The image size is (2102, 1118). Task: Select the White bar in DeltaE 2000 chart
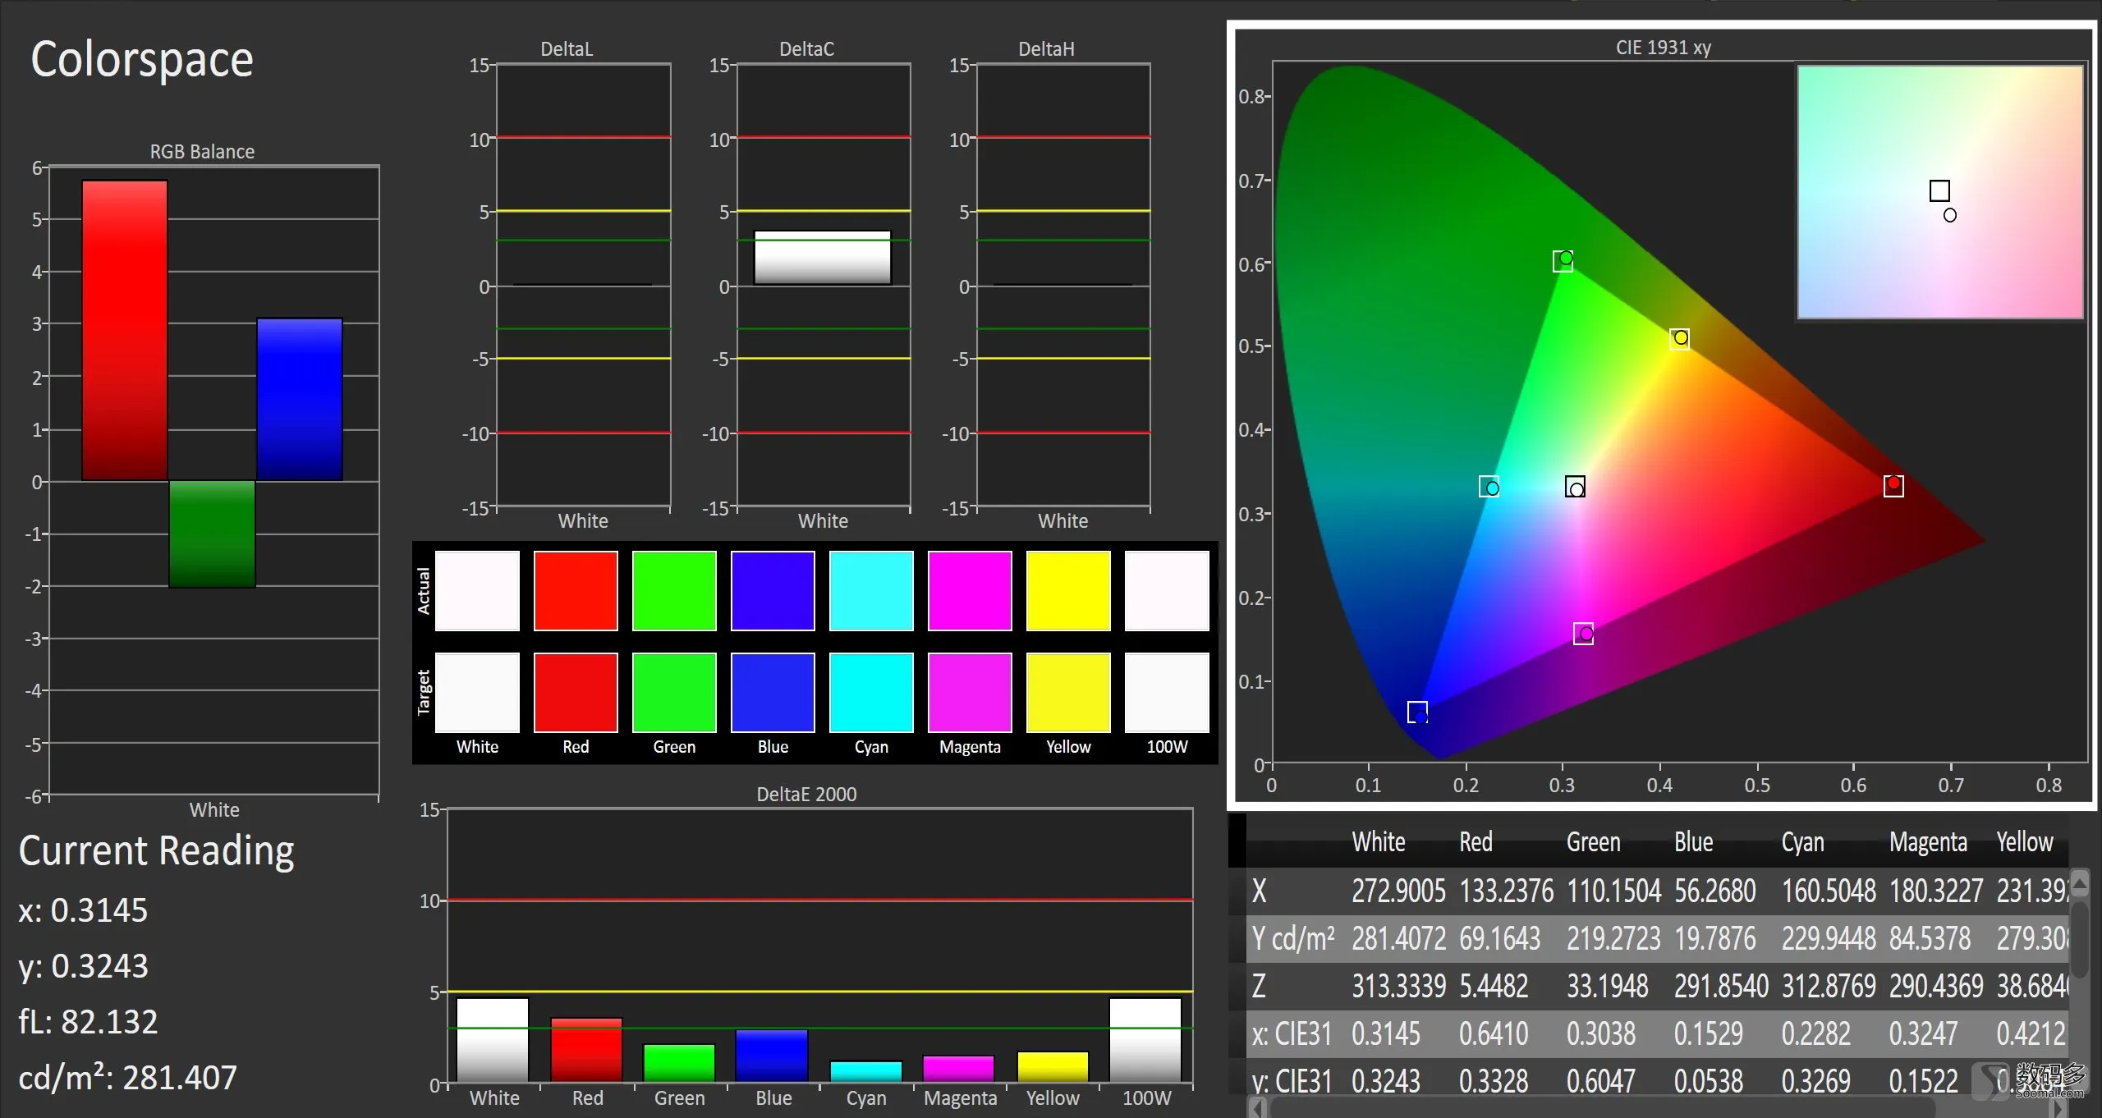(493, 1041)
